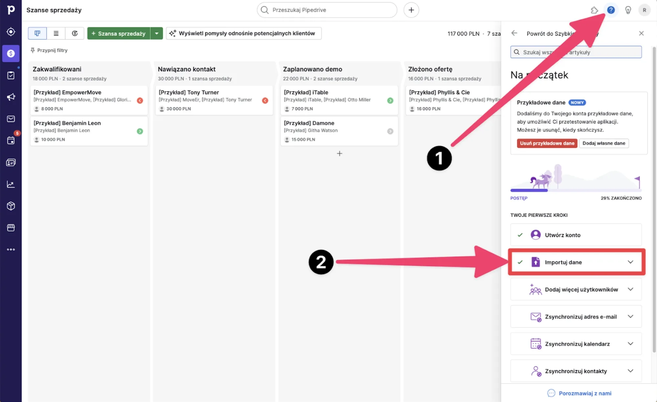The image size is (657, 402).
Task: Open the [Przykład] Tony Turner deal title
Action: coord(189,92)
